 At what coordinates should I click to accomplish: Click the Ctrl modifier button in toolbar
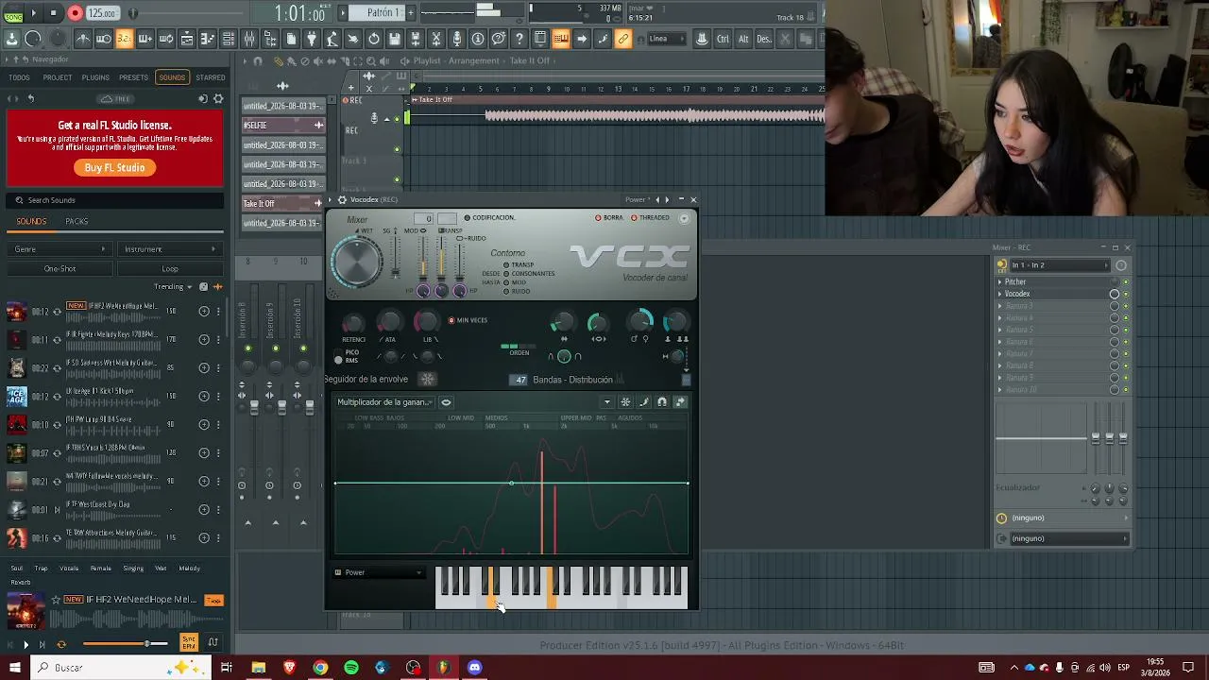(723, 39)
